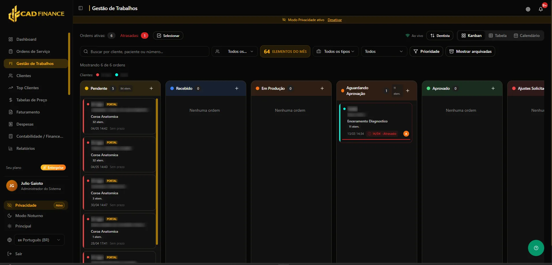This screenshot has width=552, height=265.
Task: Click the Pendente column scrollbar
Action: tap(157, 171)
